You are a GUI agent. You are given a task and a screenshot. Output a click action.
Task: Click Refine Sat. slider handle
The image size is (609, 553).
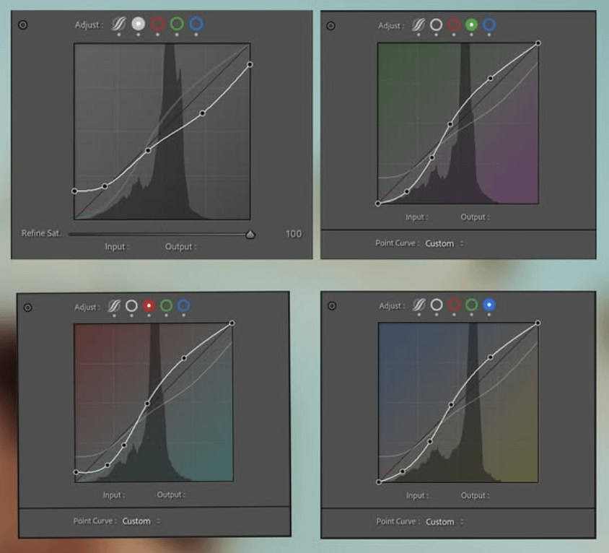pos(250,234)
